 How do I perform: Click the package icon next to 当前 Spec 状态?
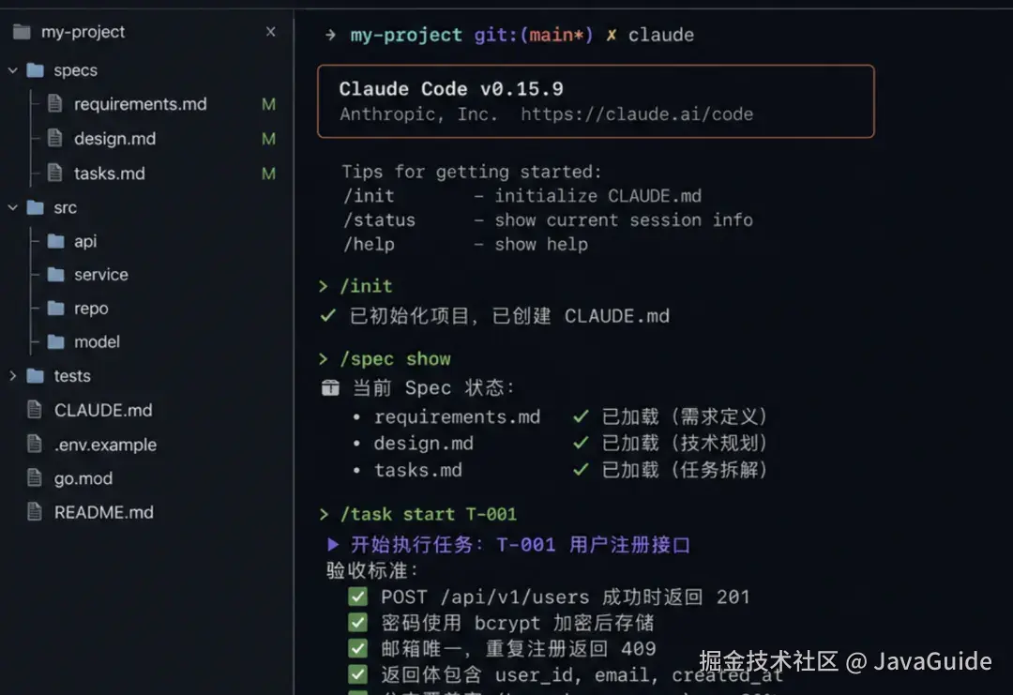pyautogui.click(x=330, y=387)
